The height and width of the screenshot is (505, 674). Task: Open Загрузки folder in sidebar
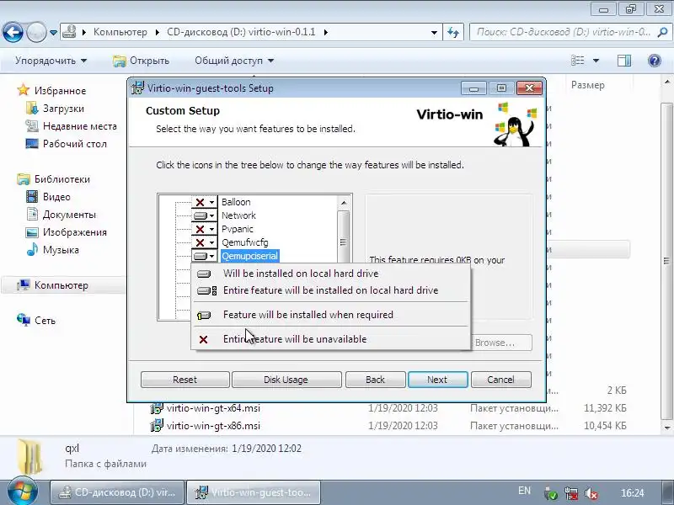coord(55,109)
